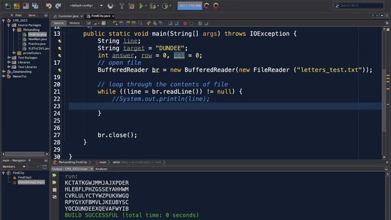
Task: Click the Re-run green arrows icon in Output
Action: click(x=54, y=175)
